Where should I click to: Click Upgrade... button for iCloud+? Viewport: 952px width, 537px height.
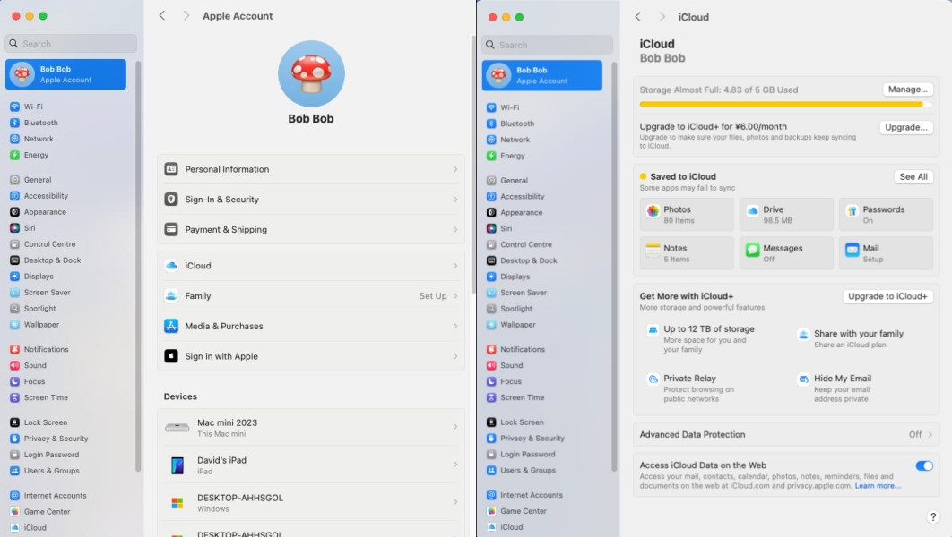pos(906,127)
